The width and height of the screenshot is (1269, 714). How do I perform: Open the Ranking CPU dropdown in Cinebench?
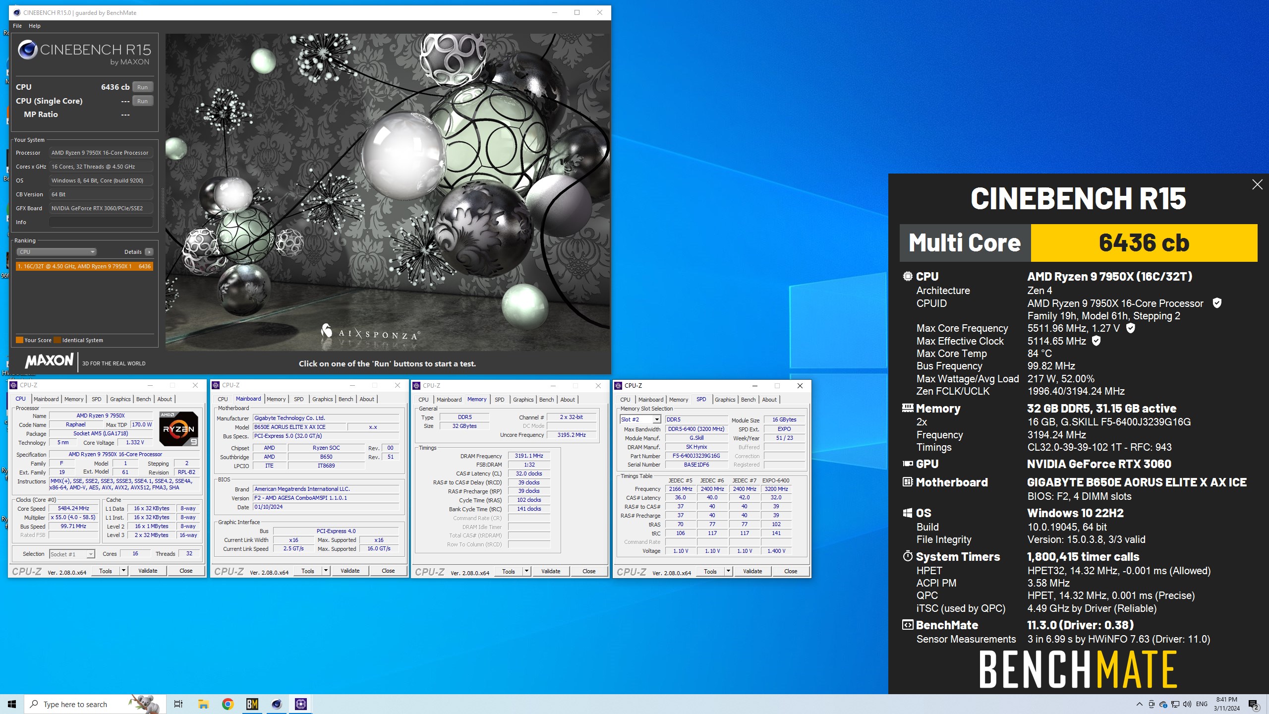coord(57,252)
